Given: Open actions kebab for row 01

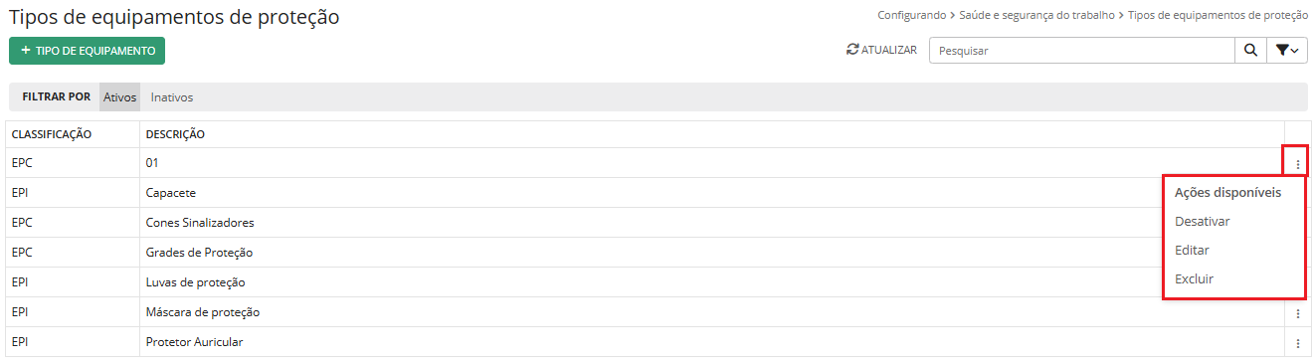Looking at the screenshot, I should pos(1297,163).
